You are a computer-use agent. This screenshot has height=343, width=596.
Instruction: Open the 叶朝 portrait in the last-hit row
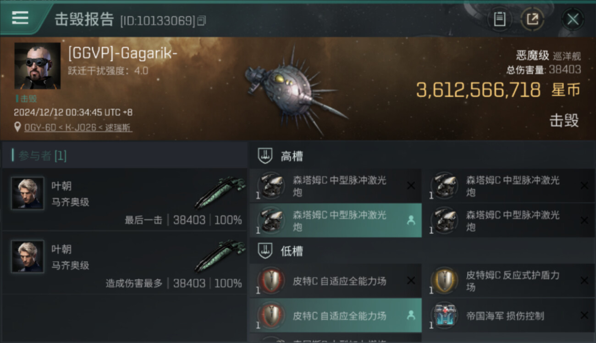28,193
